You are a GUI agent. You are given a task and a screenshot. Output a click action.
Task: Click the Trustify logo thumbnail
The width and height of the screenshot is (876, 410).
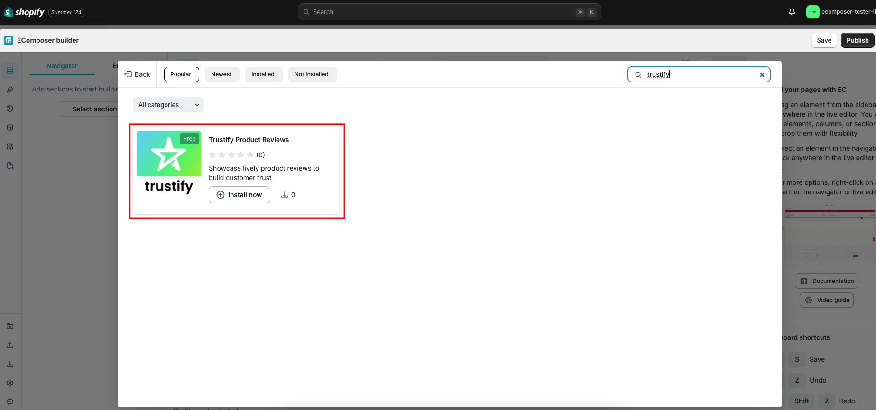point(169,164)
